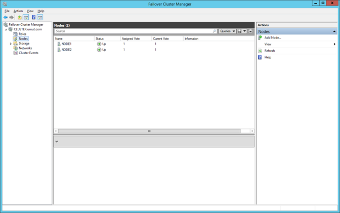Open the save query dropdown arrow
The height and width of the screenshot is (213, 340).
click(244, 31)
